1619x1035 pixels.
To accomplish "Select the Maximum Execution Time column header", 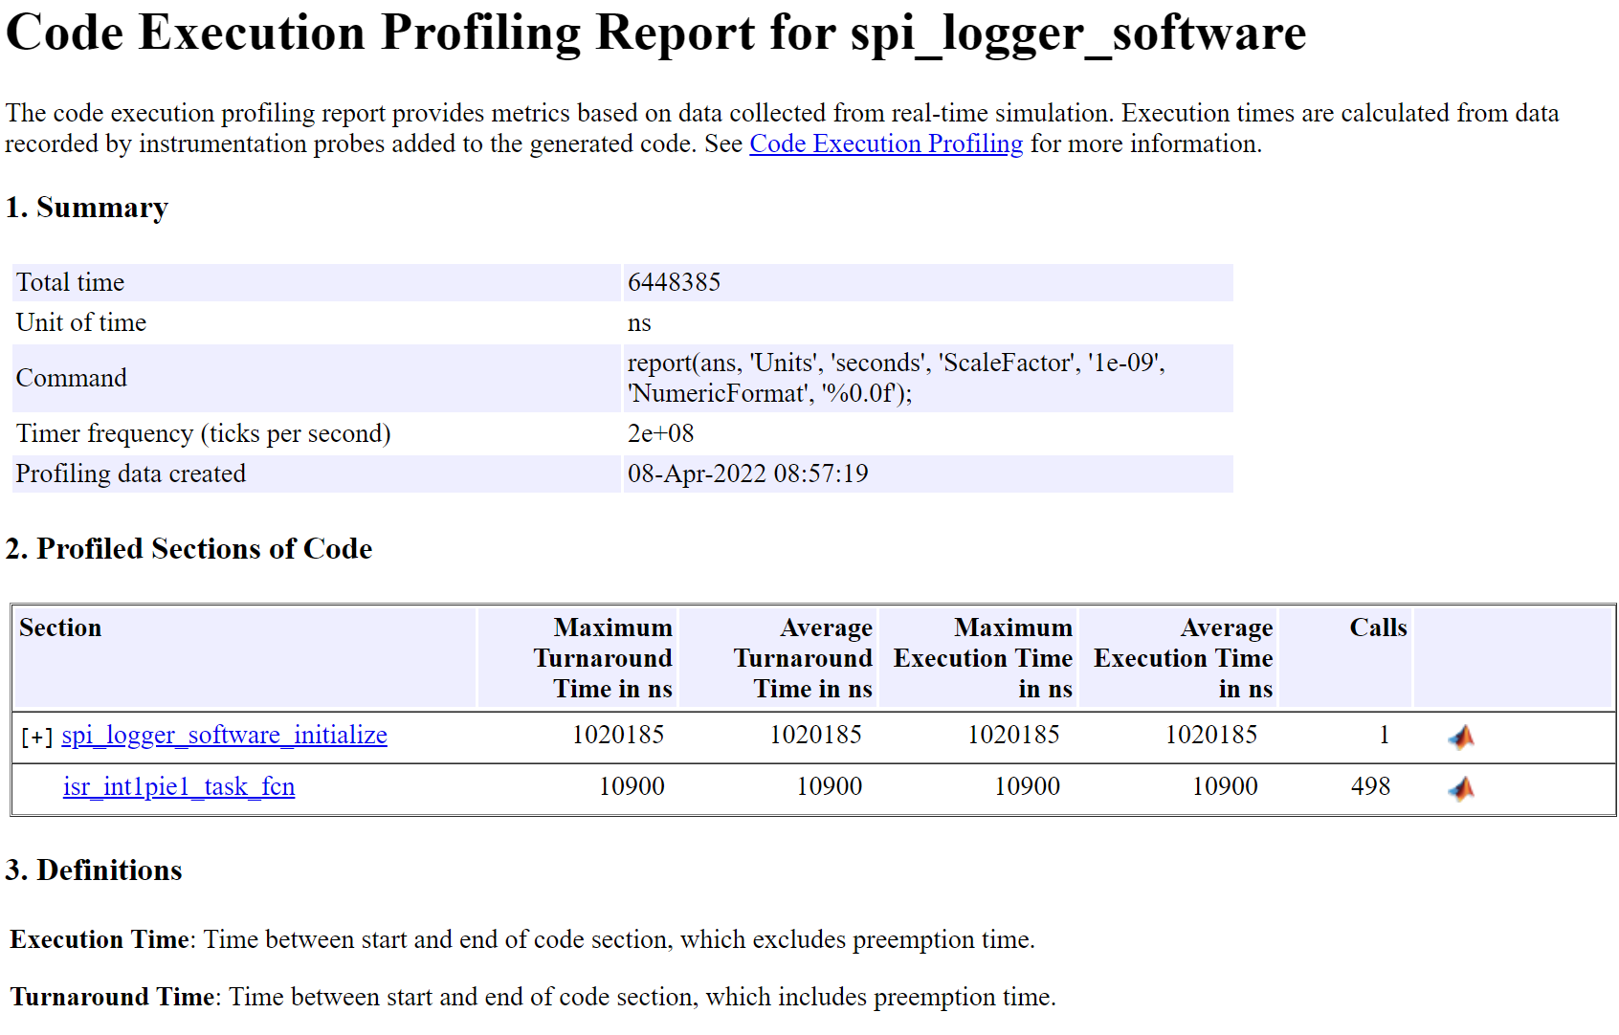I will [983, 658].
